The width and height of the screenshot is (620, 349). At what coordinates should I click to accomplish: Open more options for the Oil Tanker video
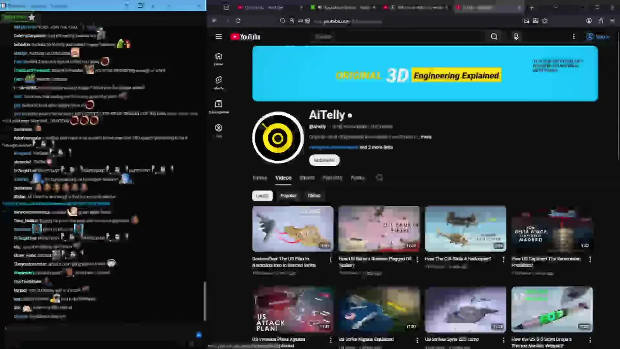tap(417, 260)
